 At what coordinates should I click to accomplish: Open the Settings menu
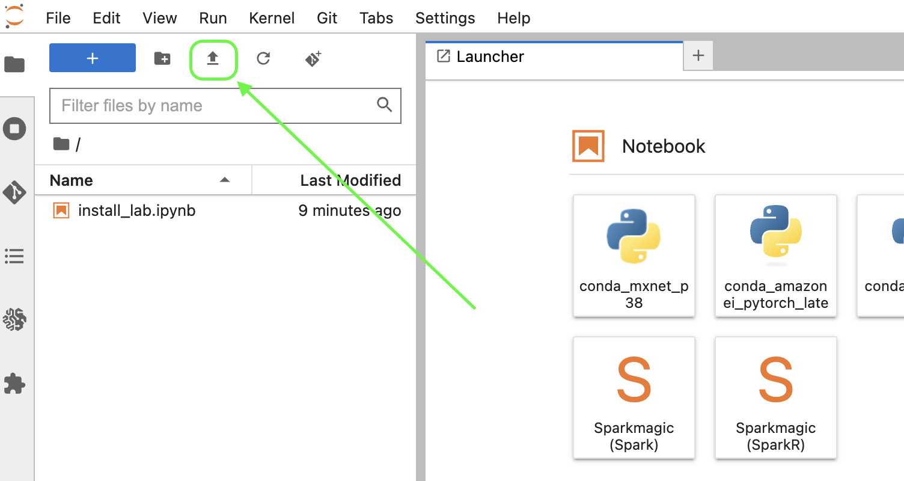(x=445, y=18)
